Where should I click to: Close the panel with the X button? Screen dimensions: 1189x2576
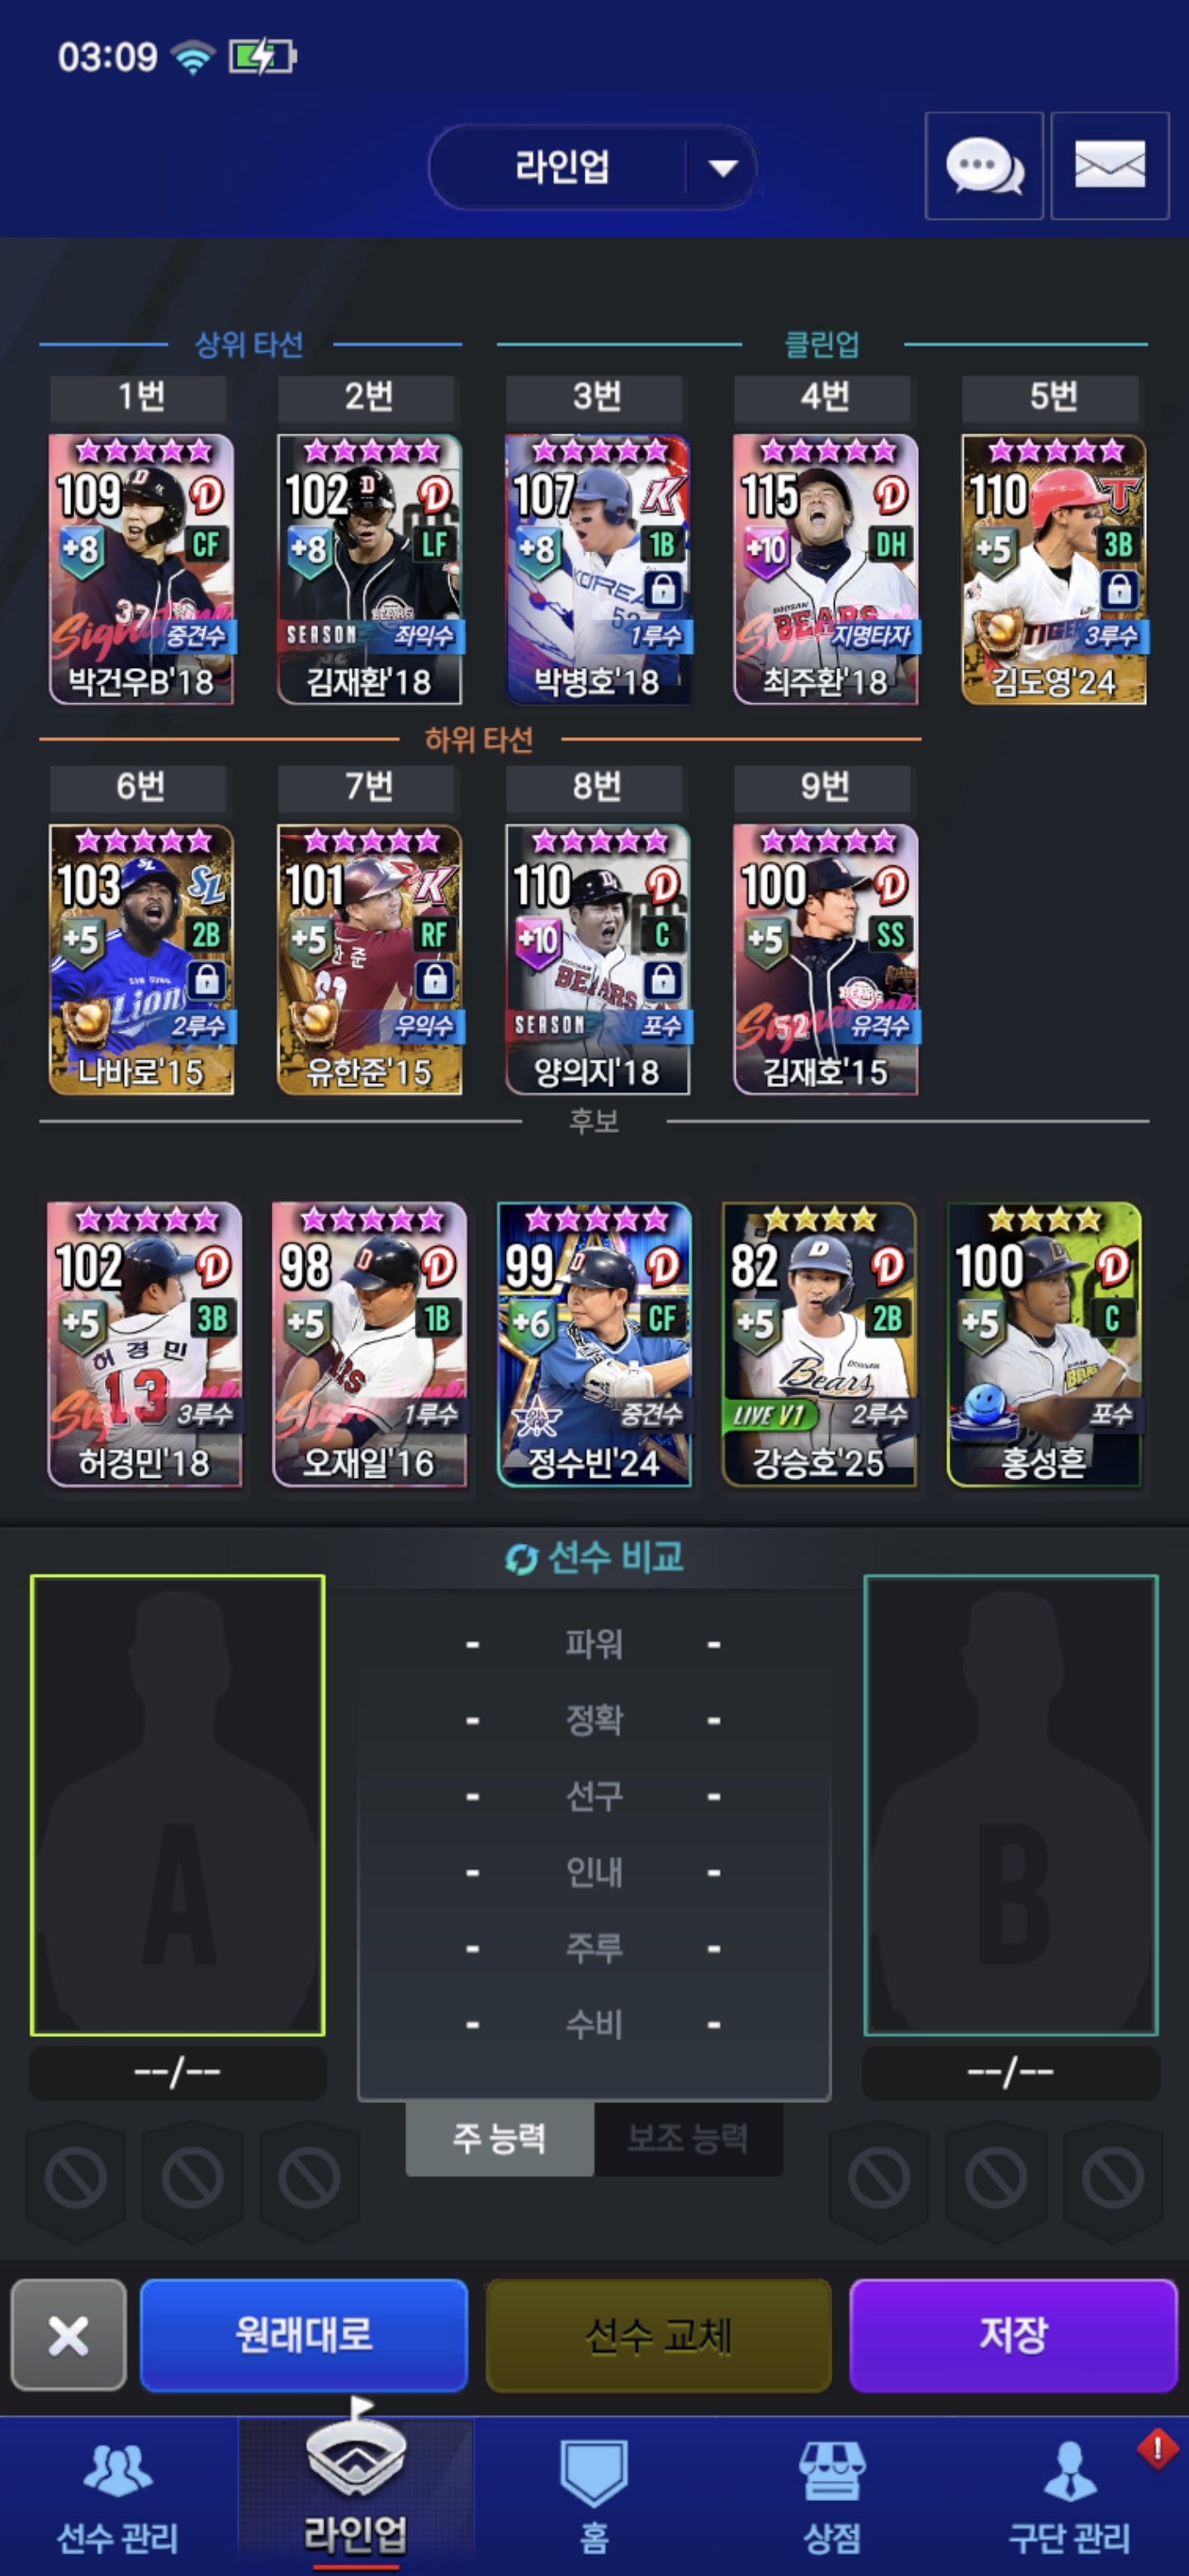coord(69,2335)
